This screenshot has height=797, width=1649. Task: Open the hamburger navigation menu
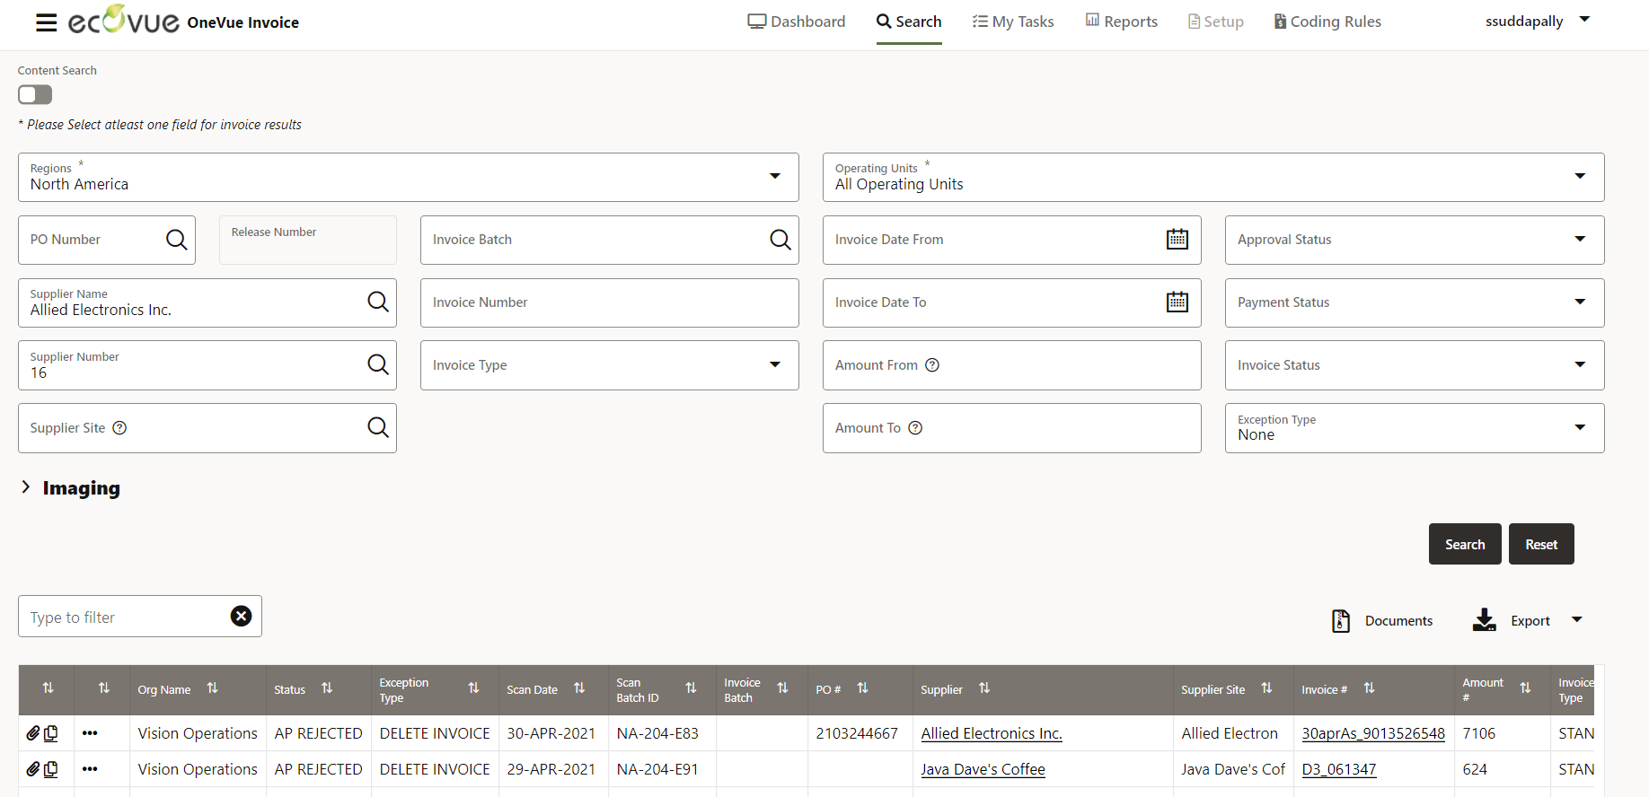[x=46, y=22]
